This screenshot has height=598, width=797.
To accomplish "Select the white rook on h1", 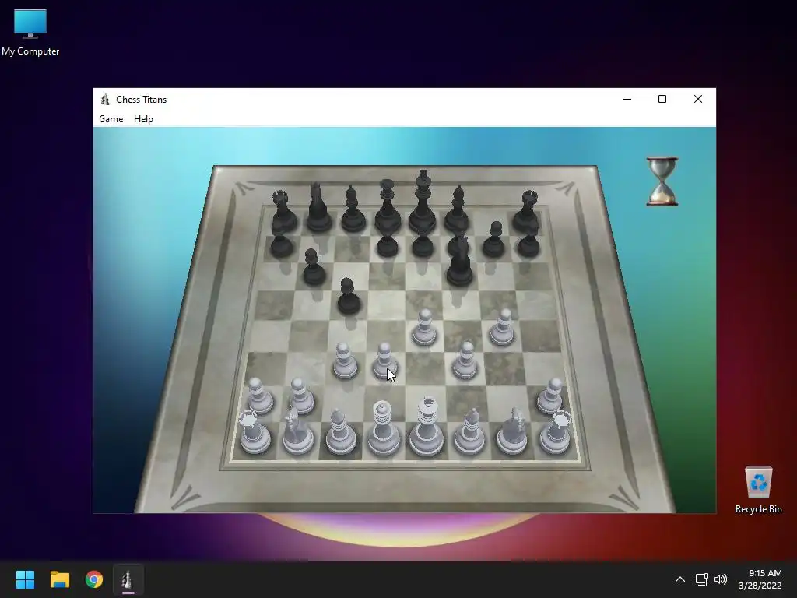I will pyautogui.click(x=555, y=432).
